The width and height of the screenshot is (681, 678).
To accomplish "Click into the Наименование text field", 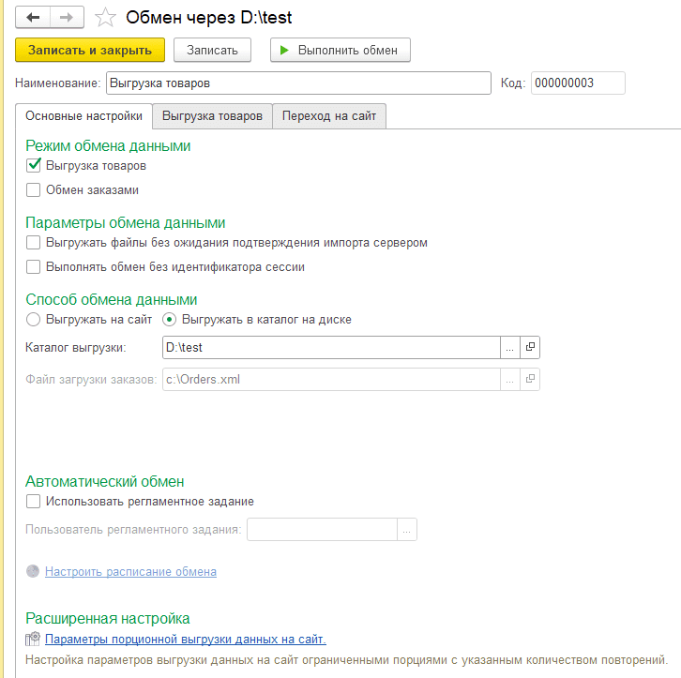I will tap(298, 83).
